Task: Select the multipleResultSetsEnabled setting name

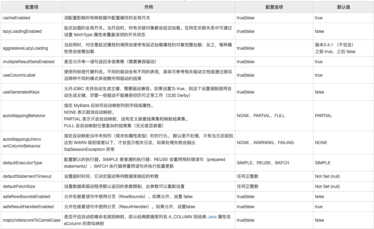Action: 29,62
